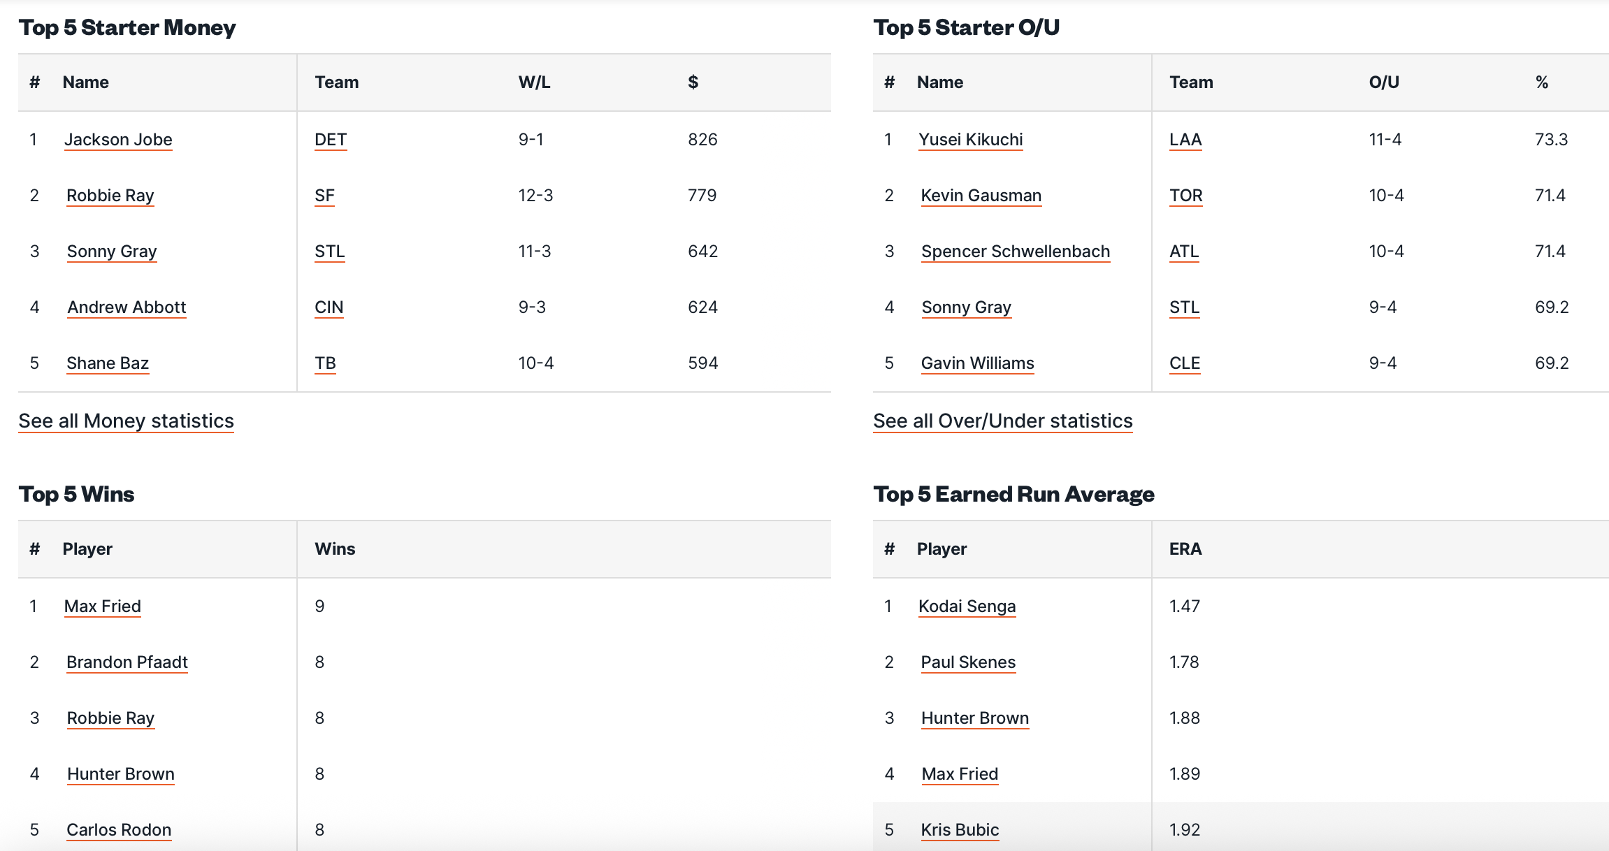The width and height of the screenshot is (1609, 851).
Task: Select the TOR team link
Action: coord(1185,196)
